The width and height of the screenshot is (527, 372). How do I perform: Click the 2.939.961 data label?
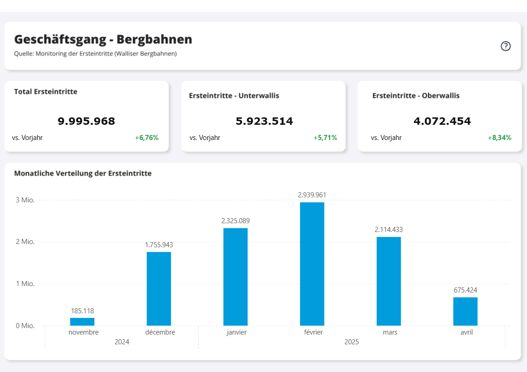[312, 195]
